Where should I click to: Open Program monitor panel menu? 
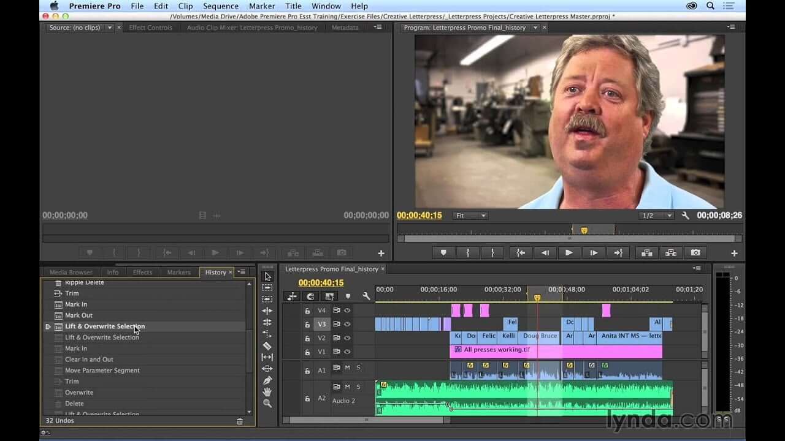pos(731,27)
